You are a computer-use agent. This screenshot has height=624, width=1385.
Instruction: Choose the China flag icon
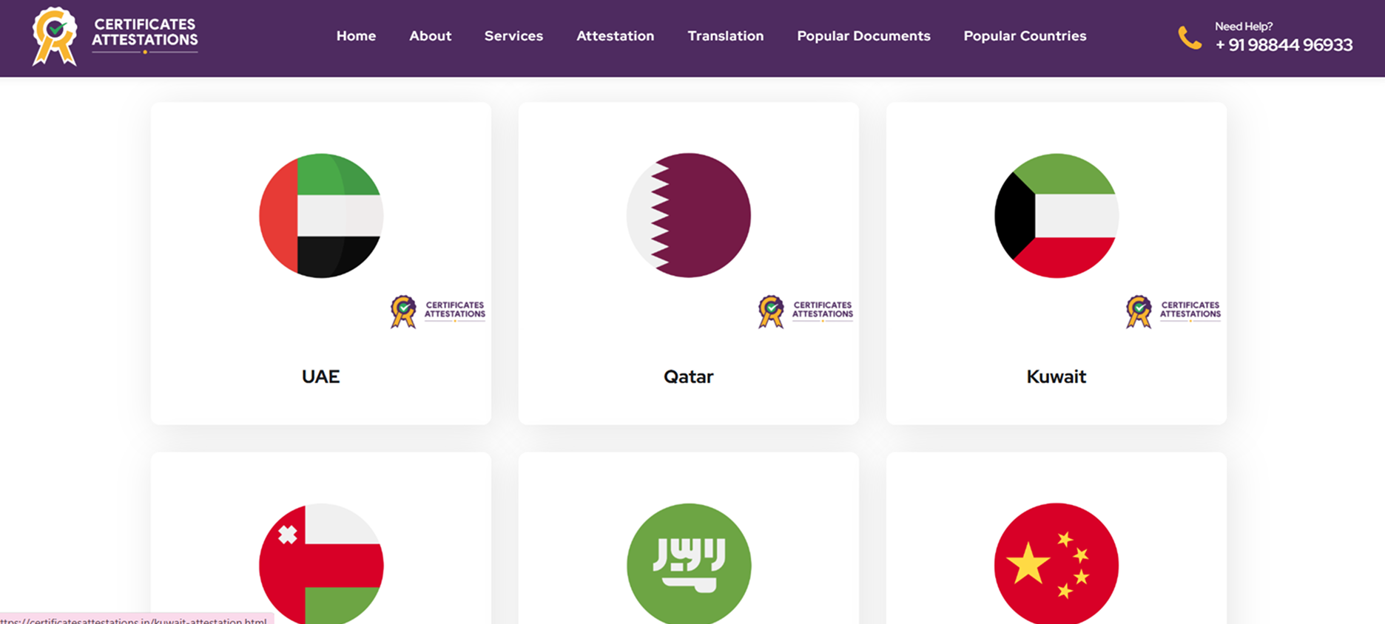click(x=1057, y=563)
